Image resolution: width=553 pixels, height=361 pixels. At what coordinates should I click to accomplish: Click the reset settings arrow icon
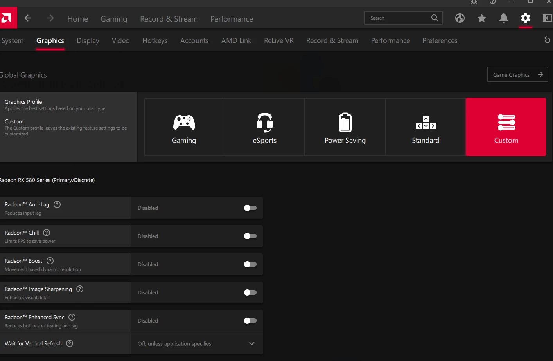(x=547, y=40)
